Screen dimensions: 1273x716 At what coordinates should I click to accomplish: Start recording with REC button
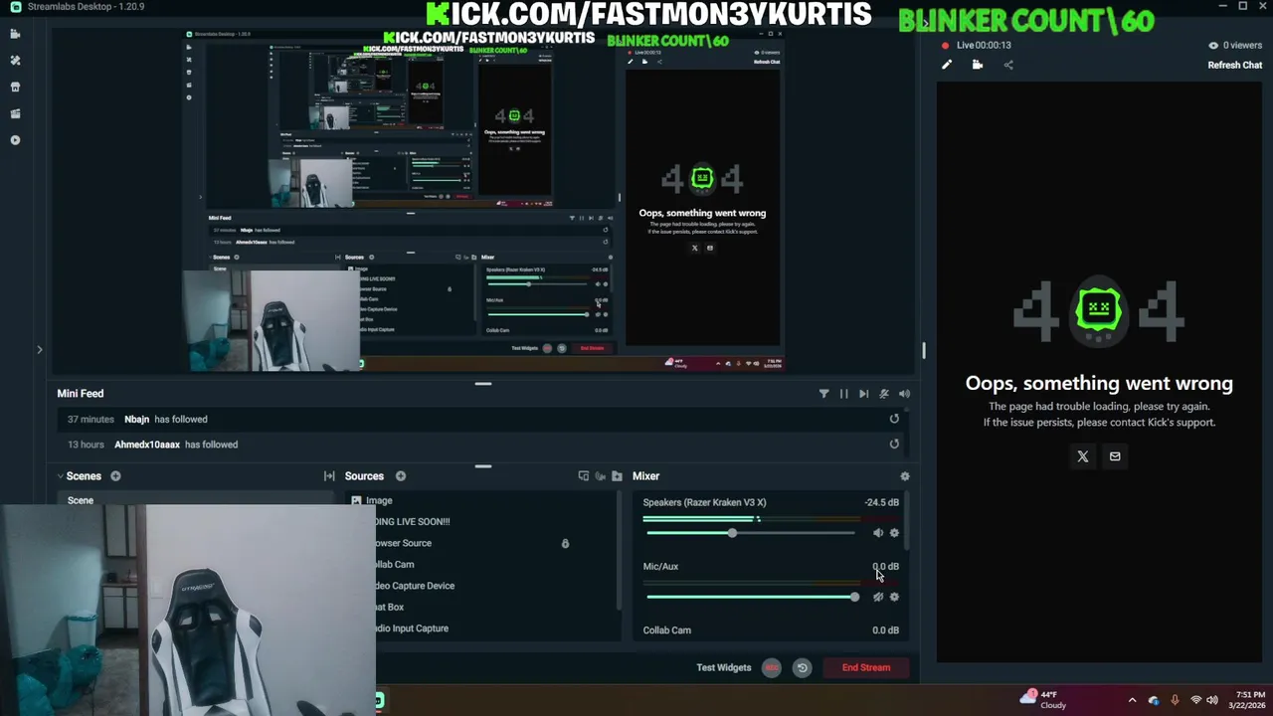[771, 668]
